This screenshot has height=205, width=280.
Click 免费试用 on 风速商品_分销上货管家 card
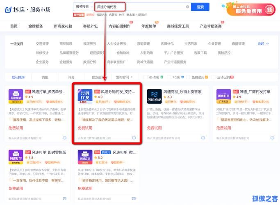click(154, 128)
